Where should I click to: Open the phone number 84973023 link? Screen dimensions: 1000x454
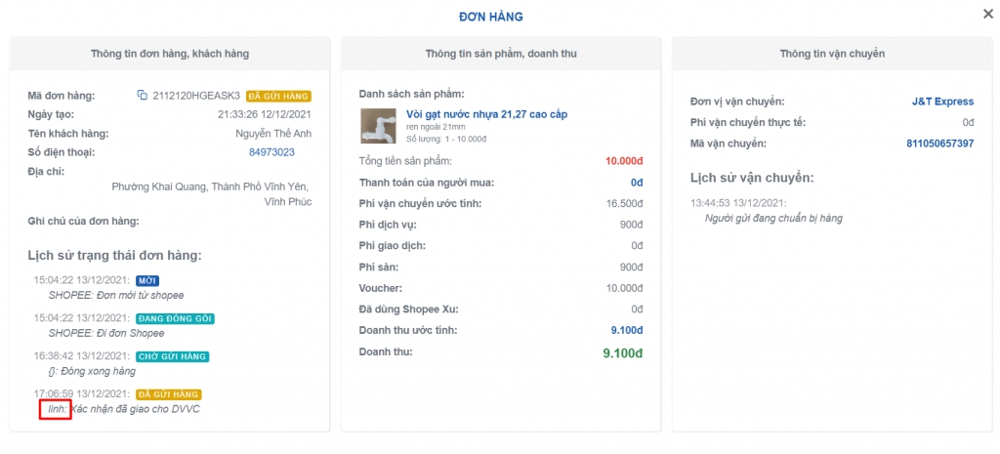(x=271, y=152)
